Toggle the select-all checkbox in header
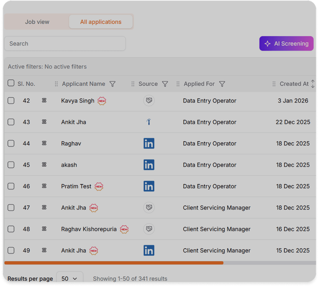Viewport: 319px width, 287px height. coord(11,83)
